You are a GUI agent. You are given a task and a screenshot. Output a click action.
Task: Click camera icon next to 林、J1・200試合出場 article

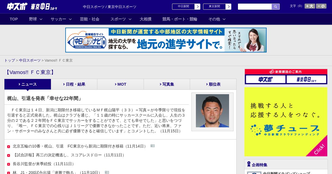click(107, 172)
